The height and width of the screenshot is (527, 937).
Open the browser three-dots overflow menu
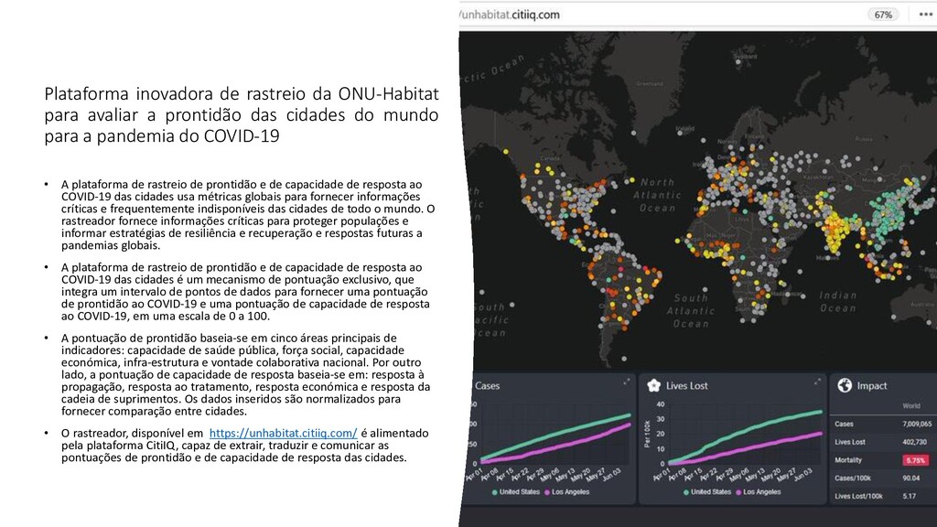click(926, 15)
